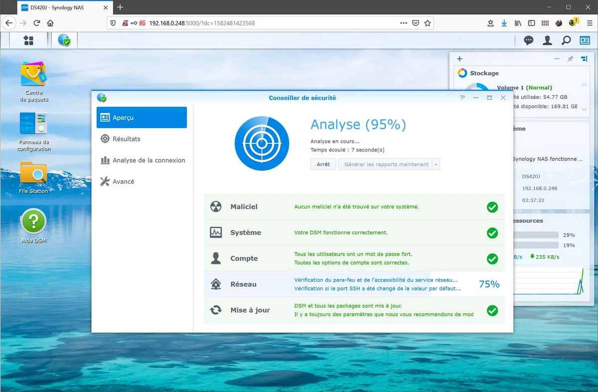The width and height of the screenshot is (598, 392).
Task: Click the widget panel layout icon
Action: pyautogui.click(x=584, y=59)
